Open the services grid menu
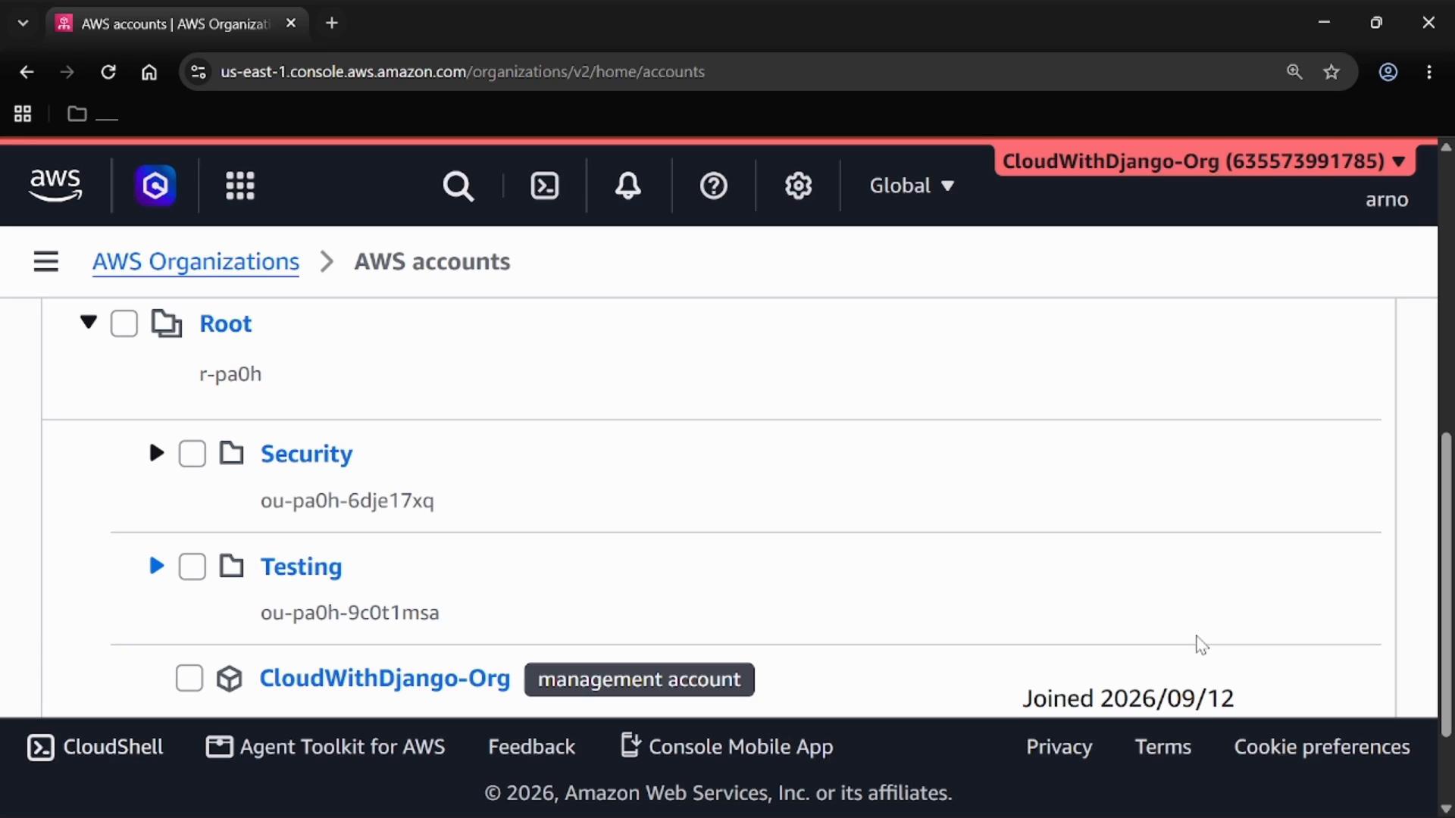 [x=240, y=186]
